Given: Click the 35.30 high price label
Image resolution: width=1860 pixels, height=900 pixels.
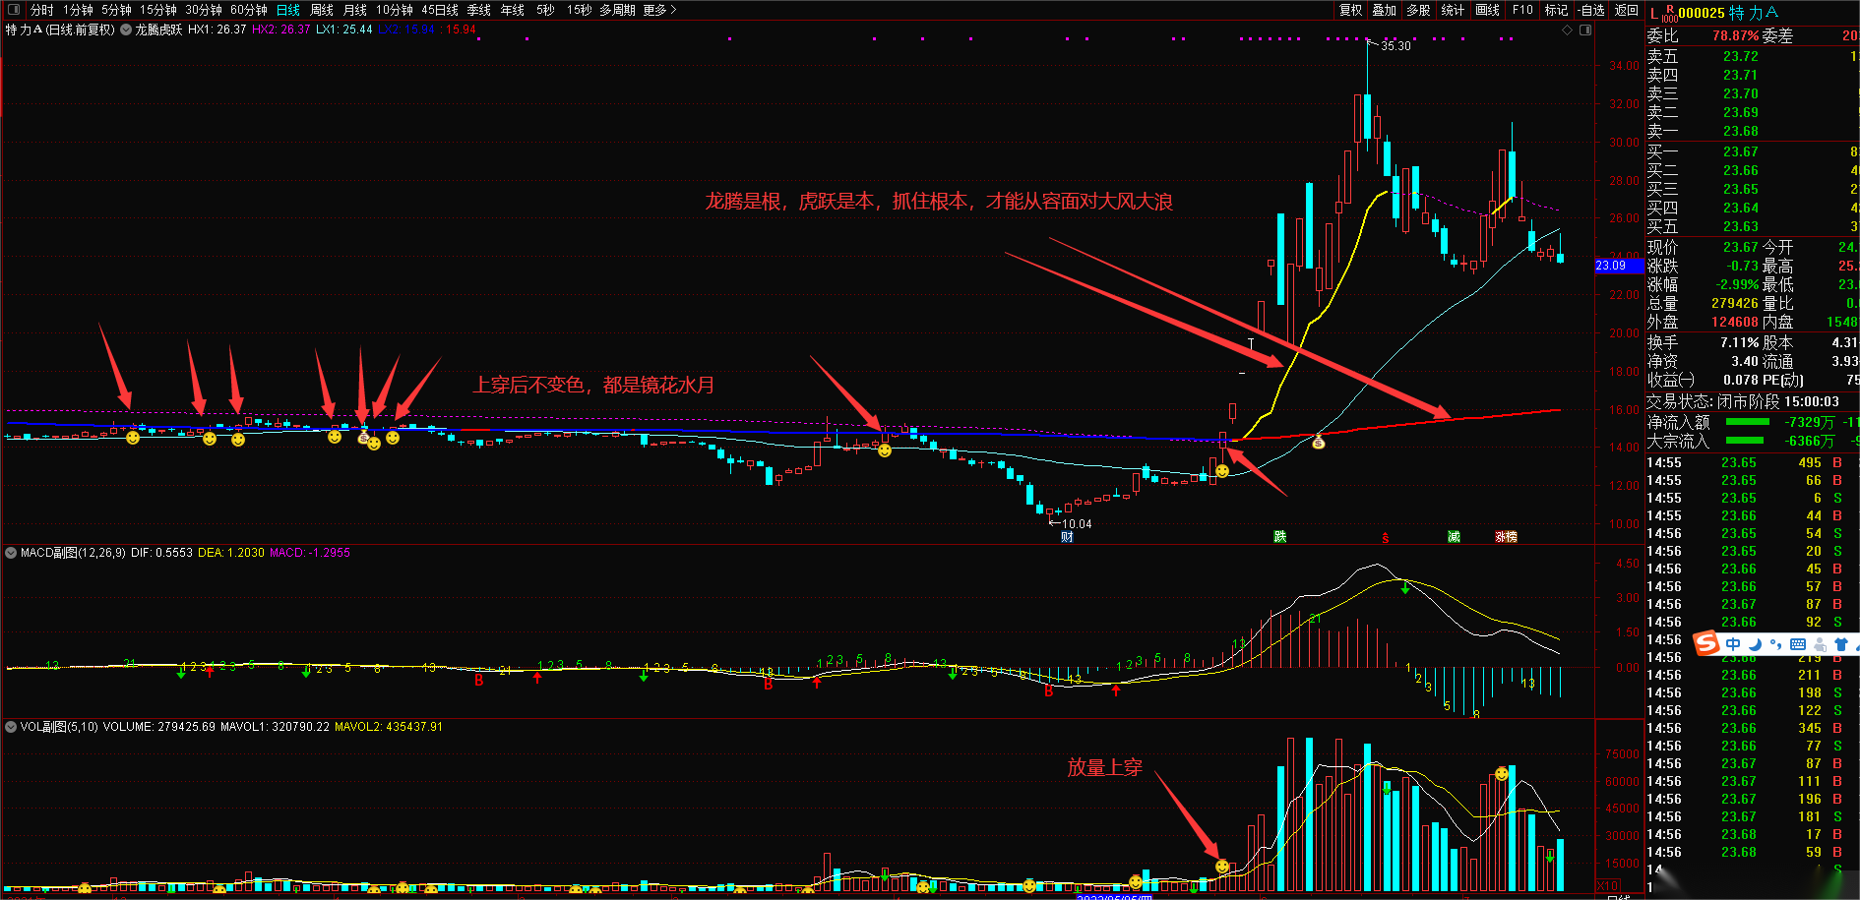Looking at the screenshot, I should pos(1395,46).
